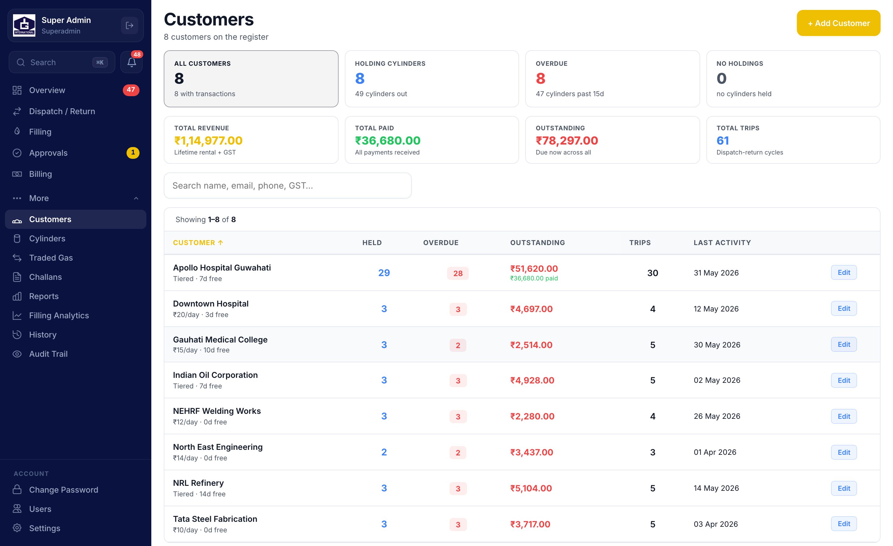
Task: Sort by HELD column header
Action: pos(372,243)
